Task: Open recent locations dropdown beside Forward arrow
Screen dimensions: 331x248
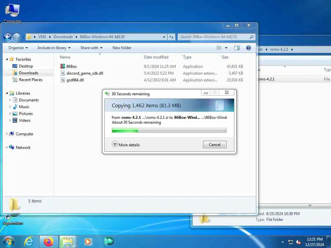Action: (23, 37)
